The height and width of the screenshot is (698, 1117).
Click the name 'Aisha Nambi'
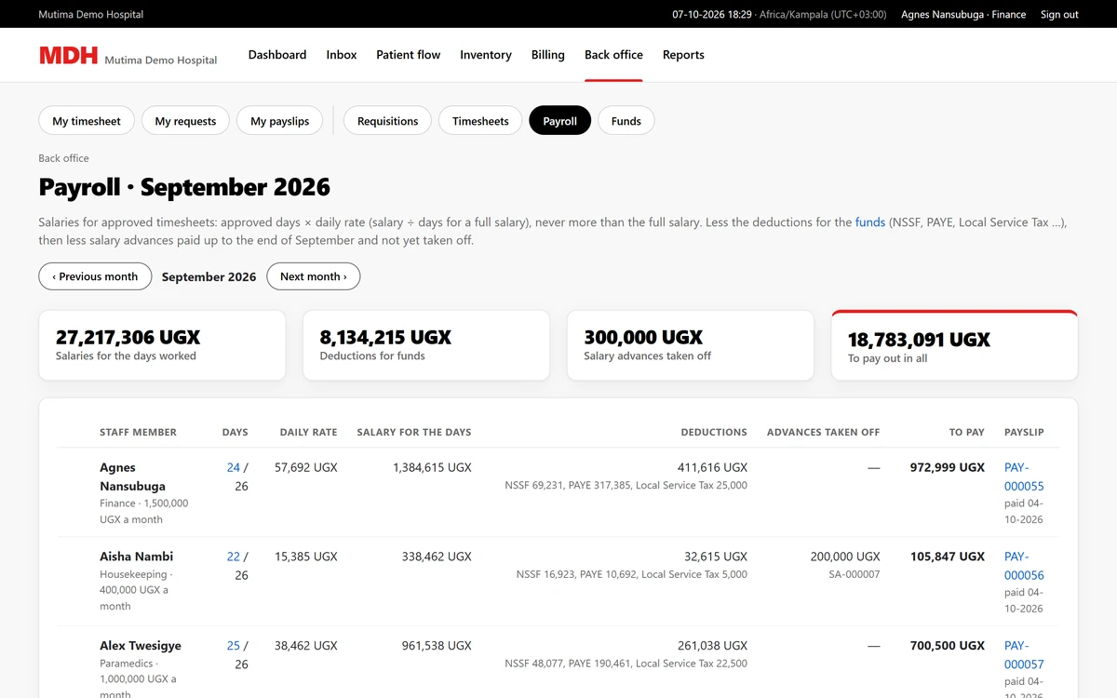137,557
